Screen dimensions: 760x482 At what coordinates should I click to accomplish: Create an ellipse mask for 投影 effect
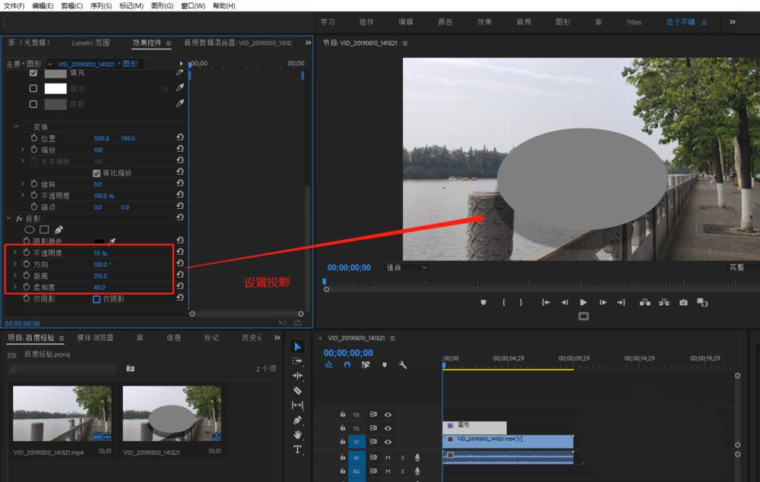click(30, 229)
